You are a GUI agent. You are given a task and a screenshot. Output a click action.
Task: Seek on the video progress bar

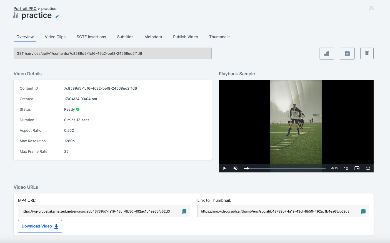(285, 168)
